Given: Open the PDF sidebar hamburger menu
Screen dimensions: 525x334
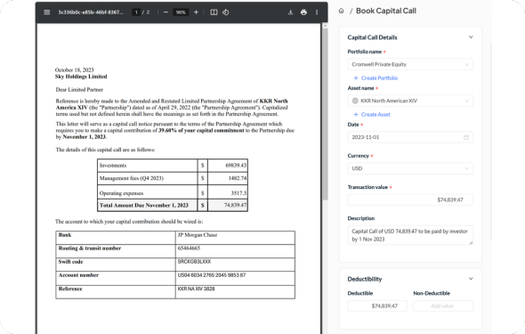Looking at the screenshot, I should point(47,12).
